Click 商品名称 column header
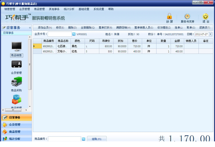This screenshot has width=215, height=147. point(63,41)
